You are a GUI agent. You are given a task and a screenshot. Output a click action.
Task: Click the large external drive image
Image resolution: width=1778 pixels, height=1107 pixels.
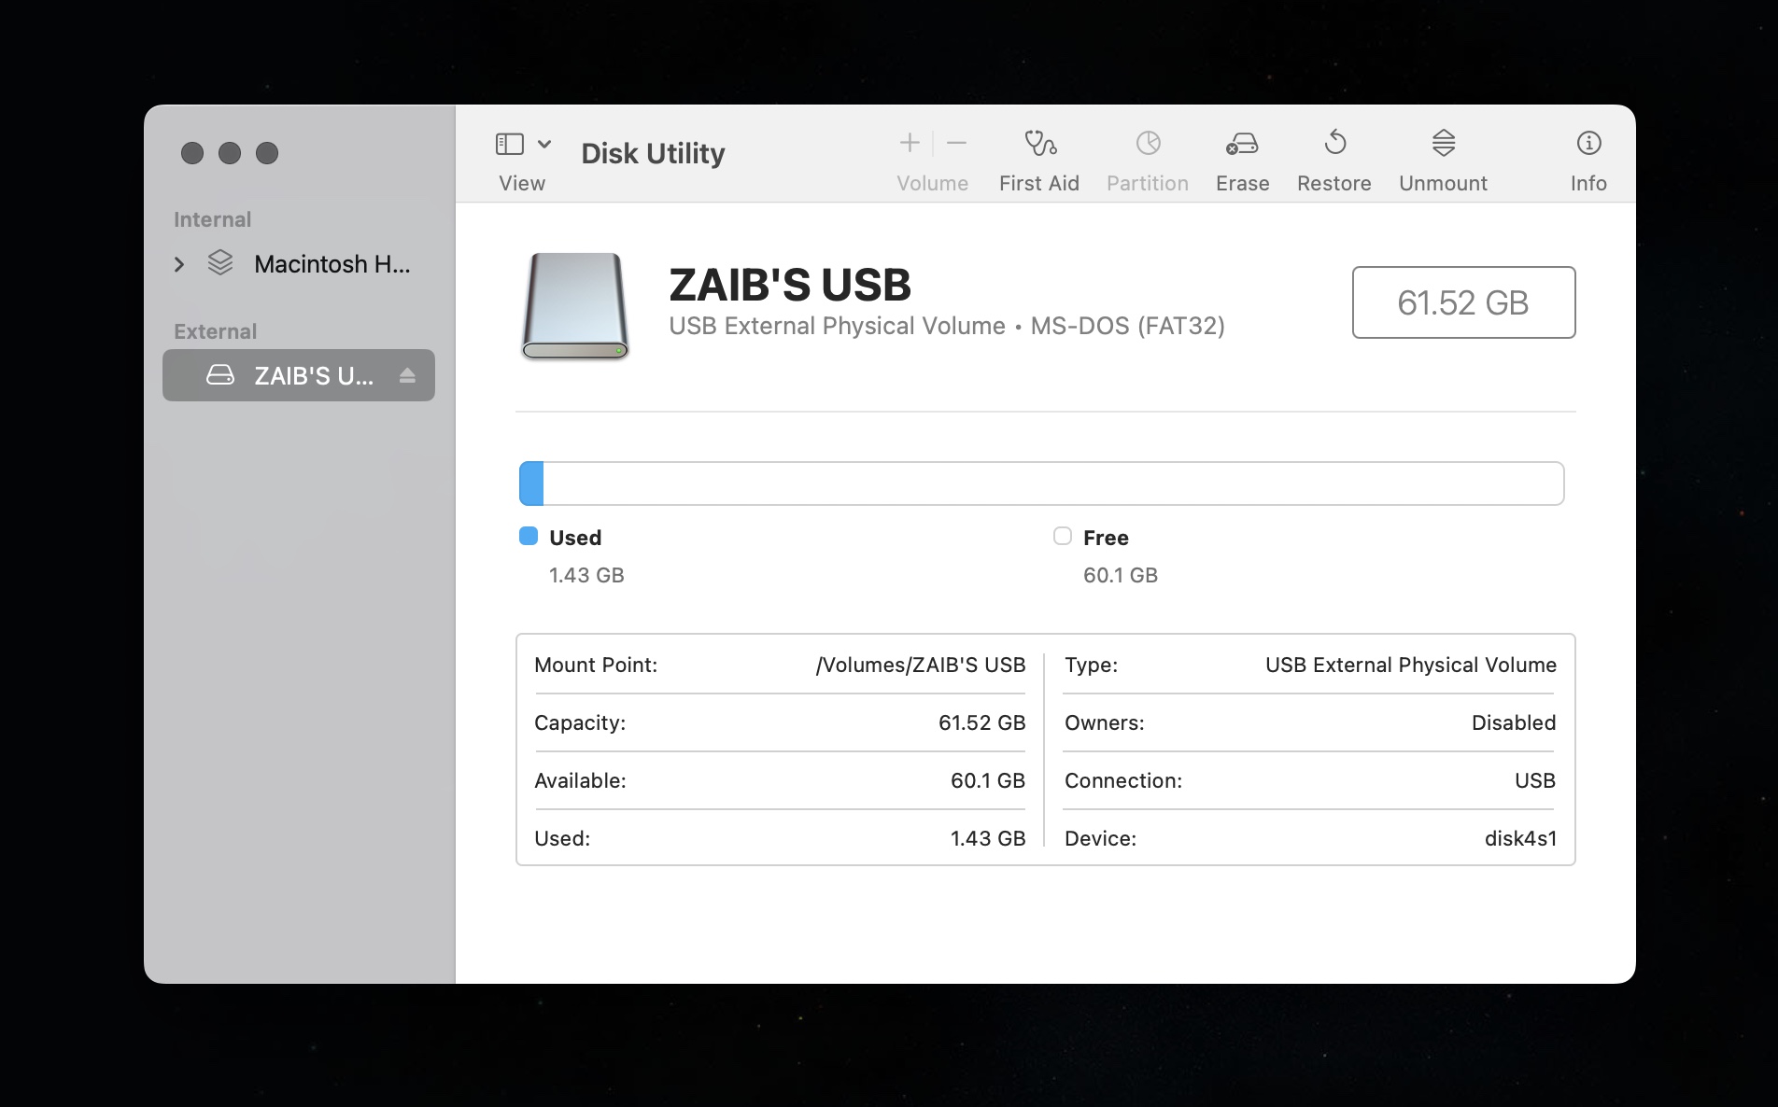575,306
